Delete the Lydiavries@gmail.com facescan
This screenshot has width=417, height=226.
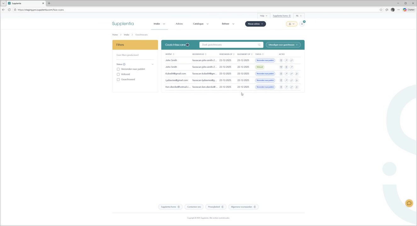(281, 80)
